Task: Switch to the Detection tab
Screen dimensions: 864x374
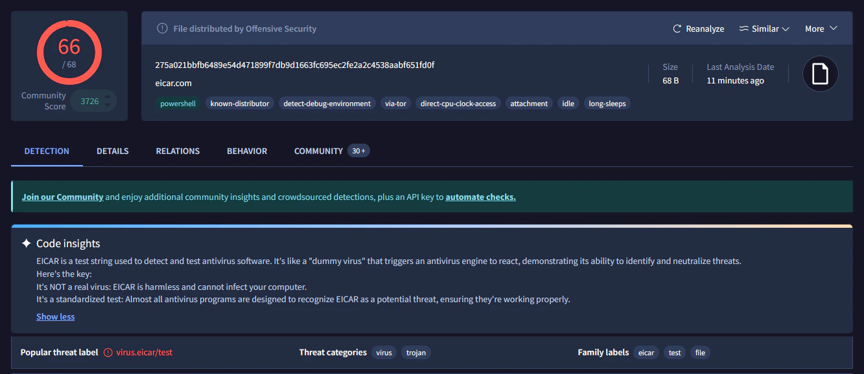Action: coord(47,151)
